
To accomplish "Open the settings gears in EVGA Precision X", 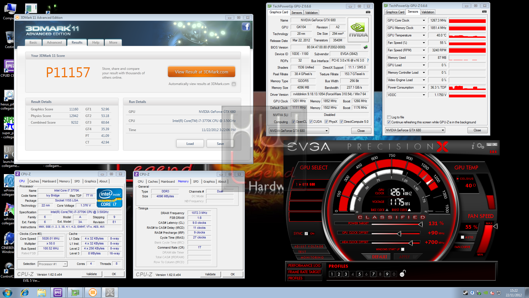I will point(480,145).
